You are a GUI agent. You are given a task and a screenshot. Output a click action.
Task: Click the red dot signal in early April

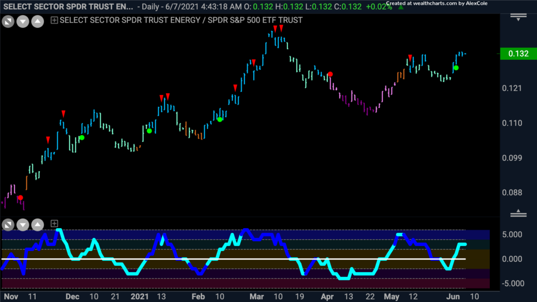(x=330, y=74)
